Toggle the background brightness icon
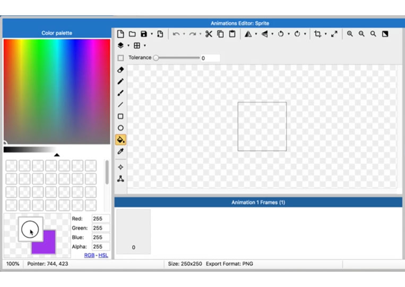 coord(385,34)
